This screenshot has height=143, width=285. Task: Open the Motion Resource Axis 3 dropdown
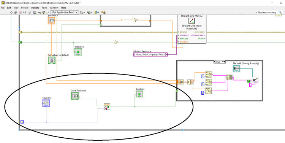(x=166, y=54)
